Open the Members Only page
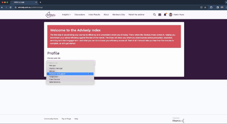 (119, 15)
